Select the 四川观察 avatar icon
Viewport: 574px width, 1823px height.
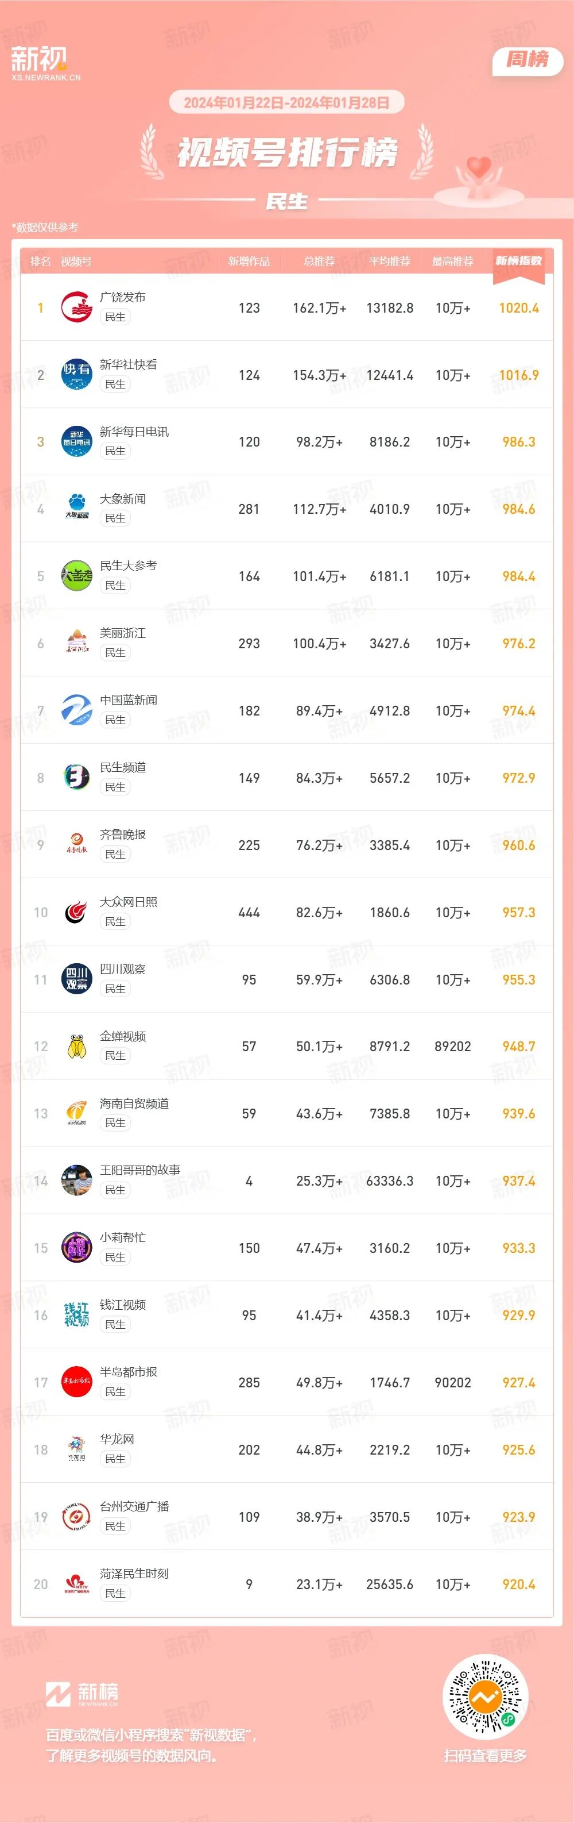tap(76, 979)
